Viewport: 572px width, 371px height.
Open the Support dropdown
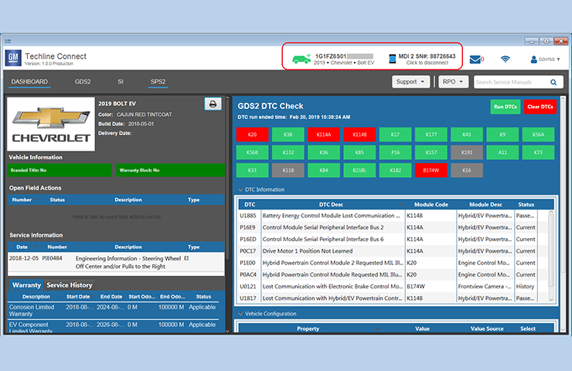point(410,82)
